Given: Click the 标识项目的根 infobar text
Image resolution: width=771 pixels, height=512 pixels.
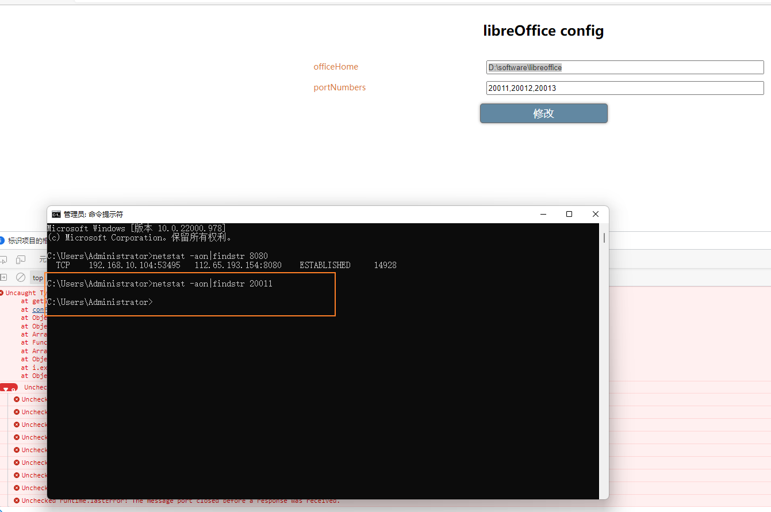Looking at the screenshot, I should tap(27, 241).
